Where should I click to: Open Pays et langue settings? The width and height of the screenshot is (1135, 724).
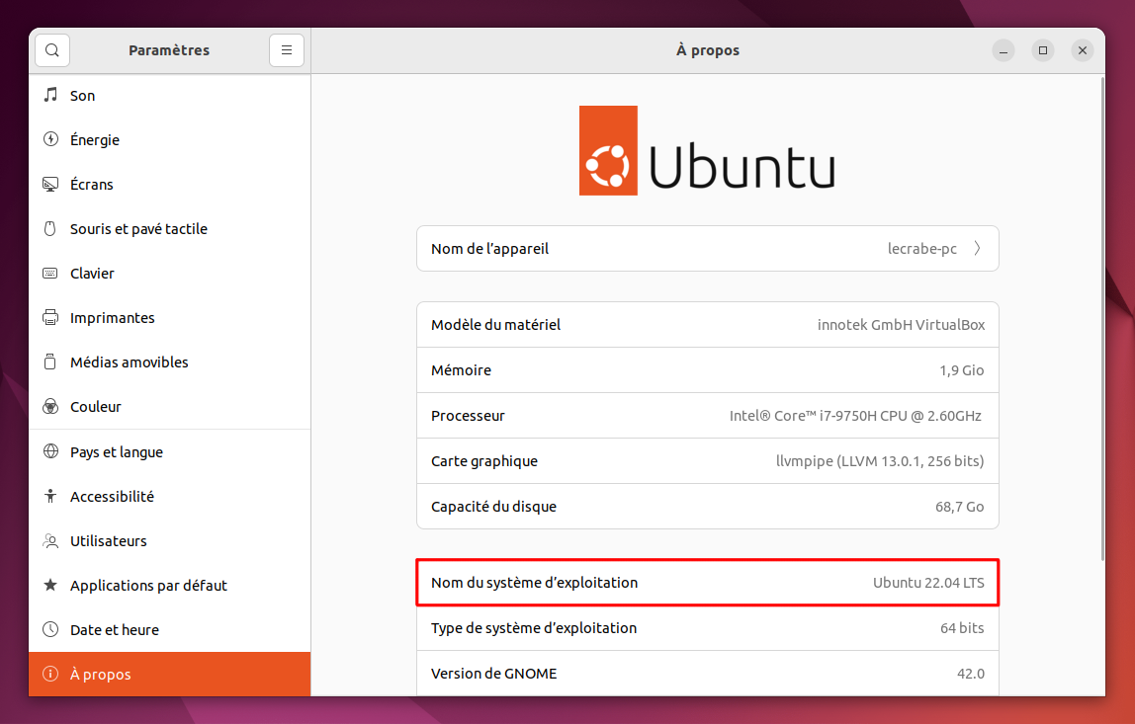coord(169,452)
